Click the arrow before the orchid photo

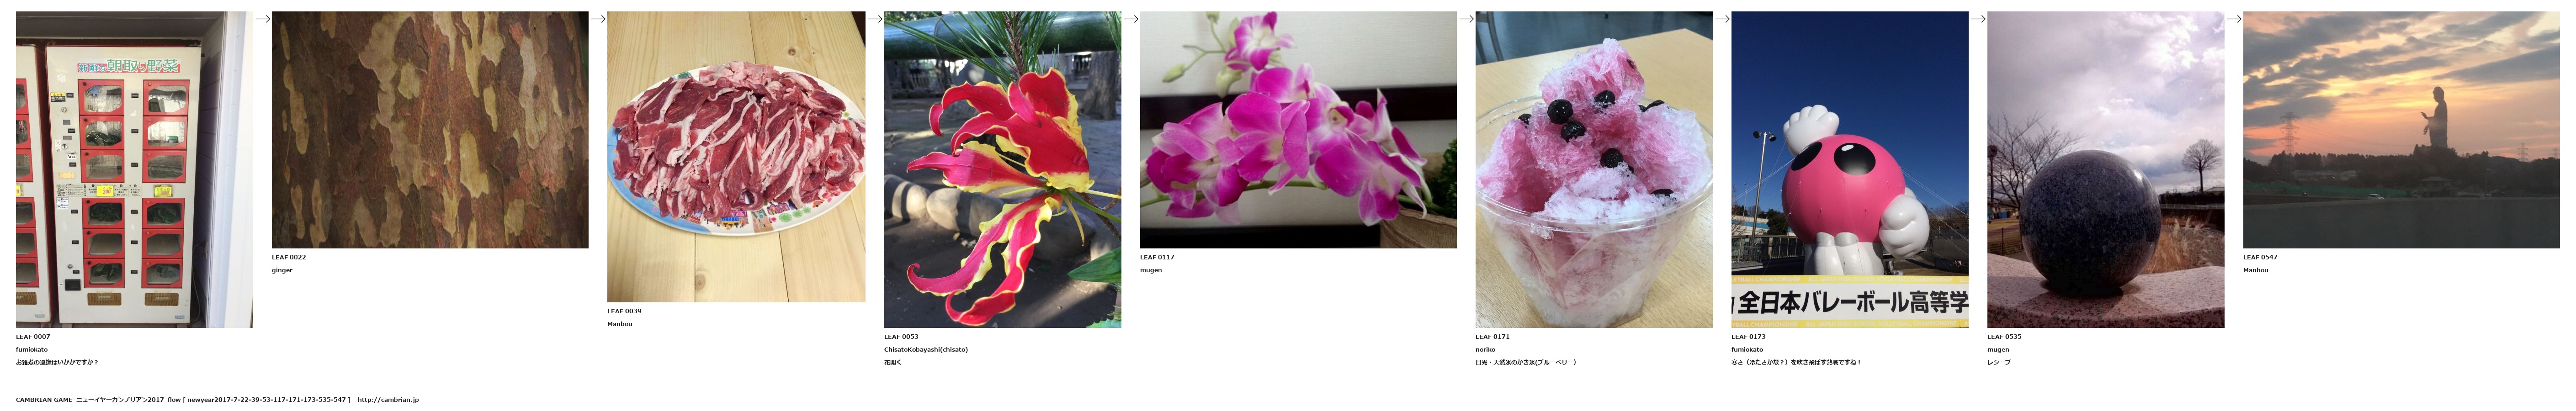(x=1131, y=18)
